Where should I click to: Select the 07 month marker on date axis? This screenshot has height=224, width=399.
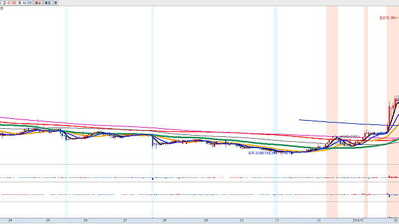(125, 220)
